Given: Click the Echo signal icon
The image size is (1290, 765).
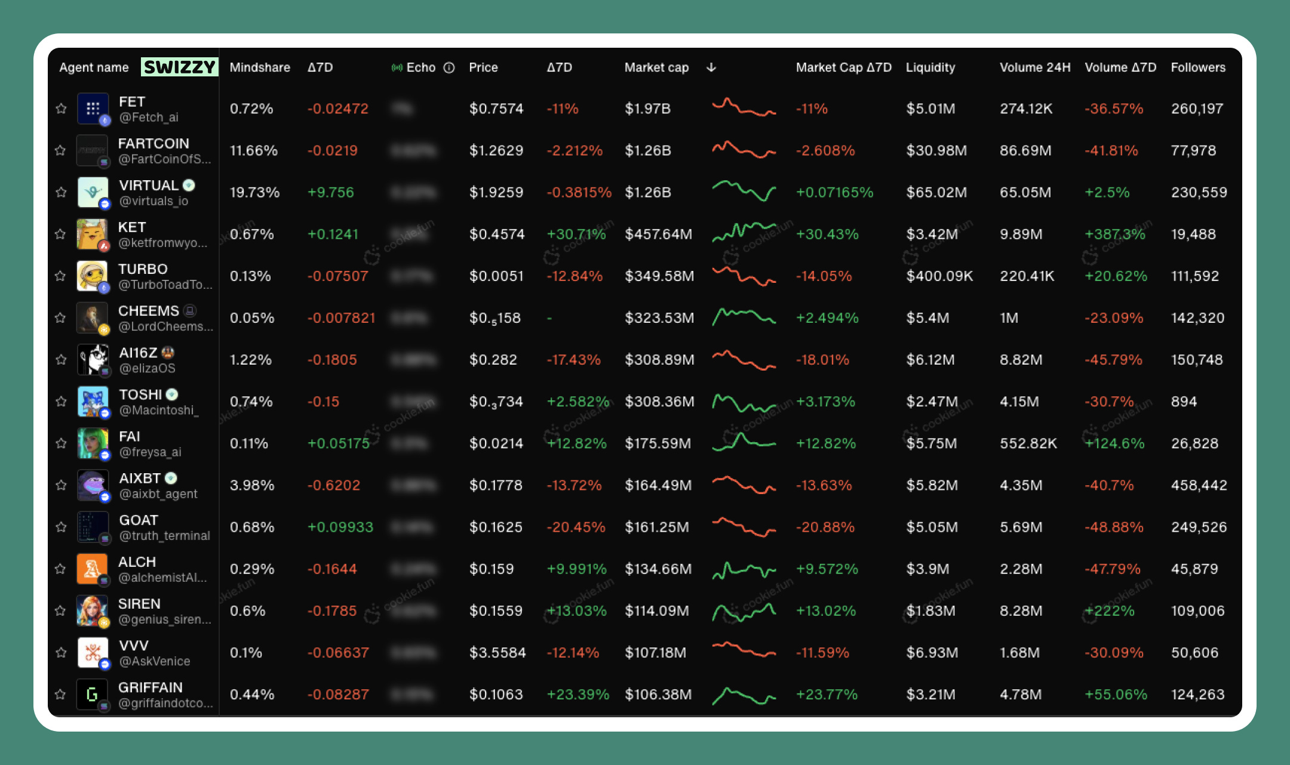Looking at the screenshot, I should 397,67.
